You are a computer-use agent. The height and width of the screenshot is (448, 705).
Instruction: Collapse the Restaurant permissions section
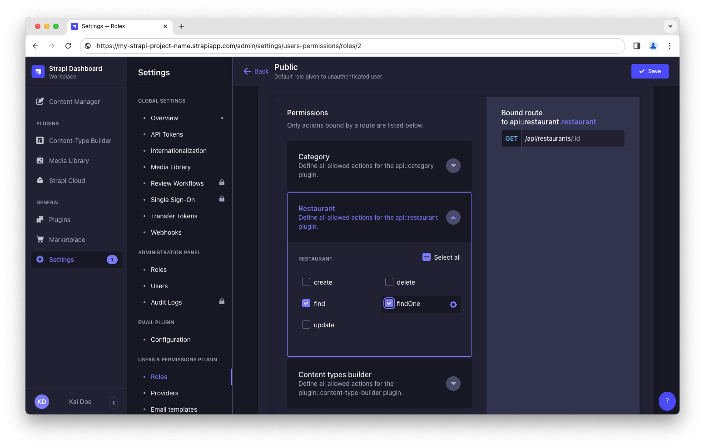pos(453,217)
